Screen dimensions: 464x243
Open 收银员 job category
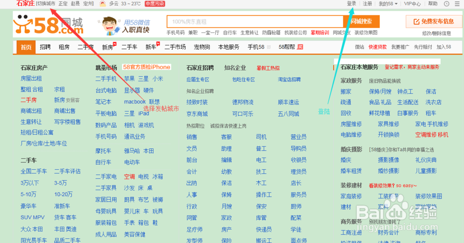pyautogui.click(x=298, y=160)
